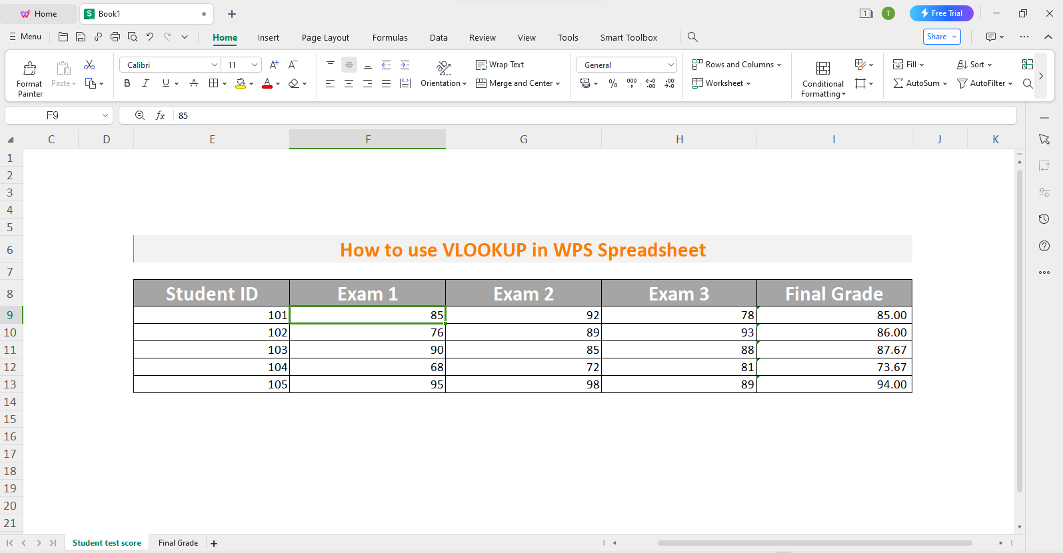The width and height of the screenshot is (1063, 553).
Task: Click the Insert Function fx icon
Action: click(160, 115)
